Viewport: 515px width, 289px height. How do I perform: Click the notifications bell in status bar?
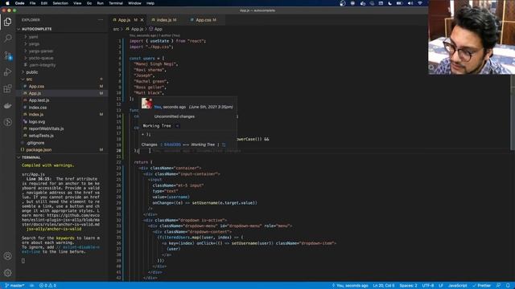point(508,286)
